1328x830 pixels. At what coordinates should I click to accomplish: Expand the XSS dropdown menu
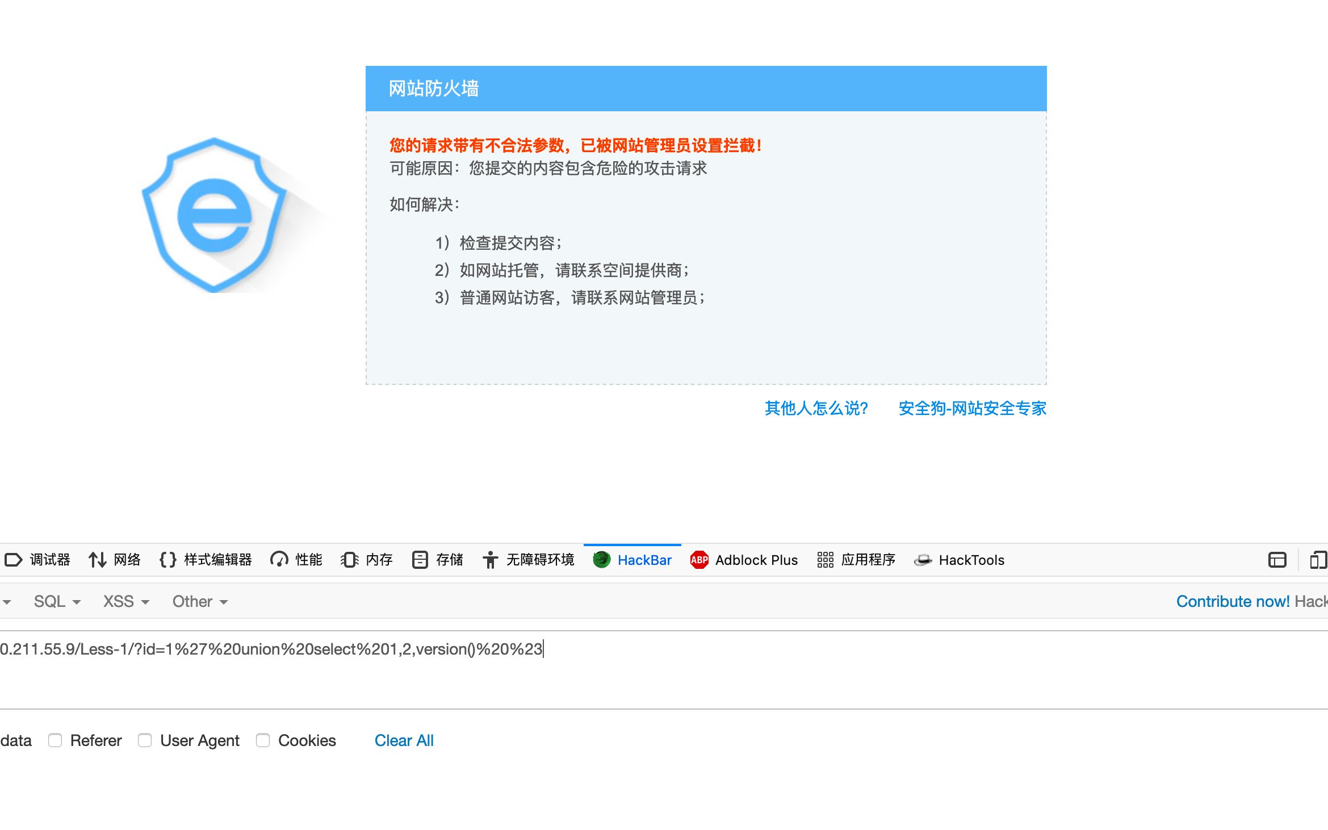126,601
